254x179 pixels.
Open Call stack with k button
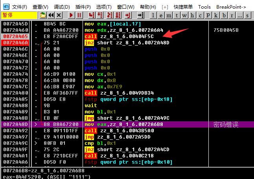(x=216, y=15)
